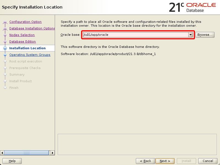The height and width of the screenshot is (165, 220).
Task: Click the Prerequisite Checks step label
Action: point(25,68)
